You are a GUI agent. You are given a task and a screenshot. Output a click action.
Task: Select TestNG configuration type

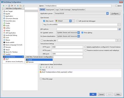coord(13,54)
